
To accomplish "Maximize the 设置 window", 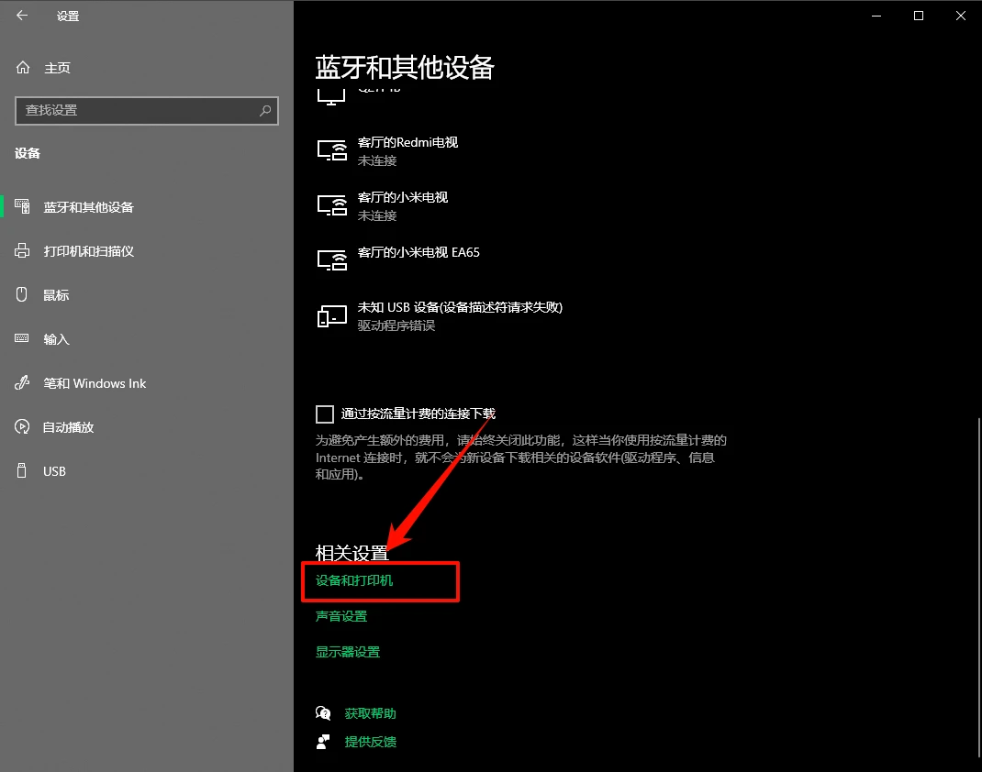I will (918, 16).
